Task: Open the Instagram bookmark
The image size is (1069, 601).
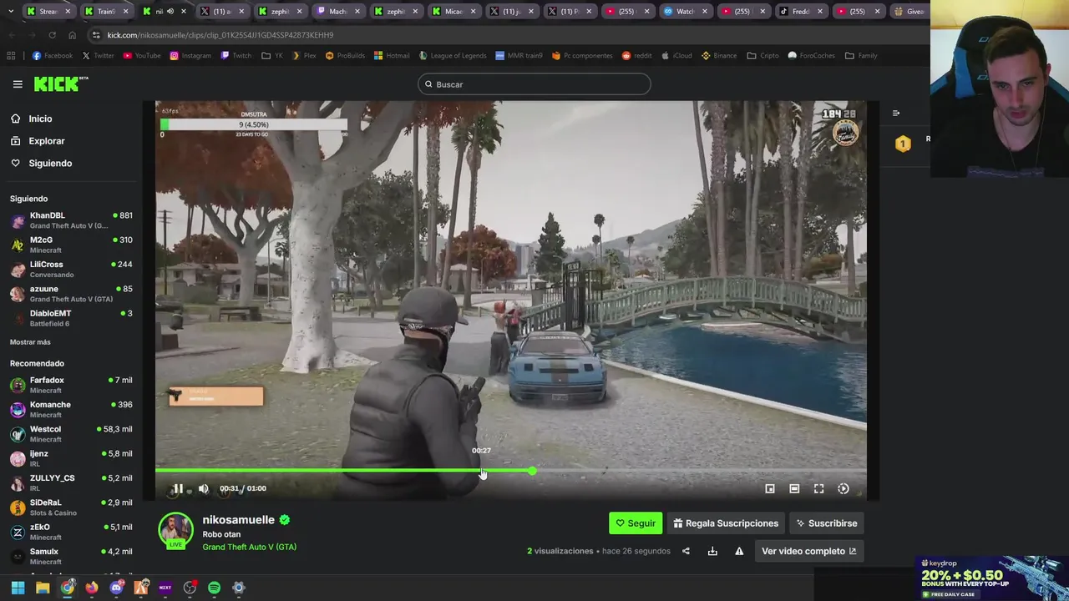Action: [x=190, y=56]
